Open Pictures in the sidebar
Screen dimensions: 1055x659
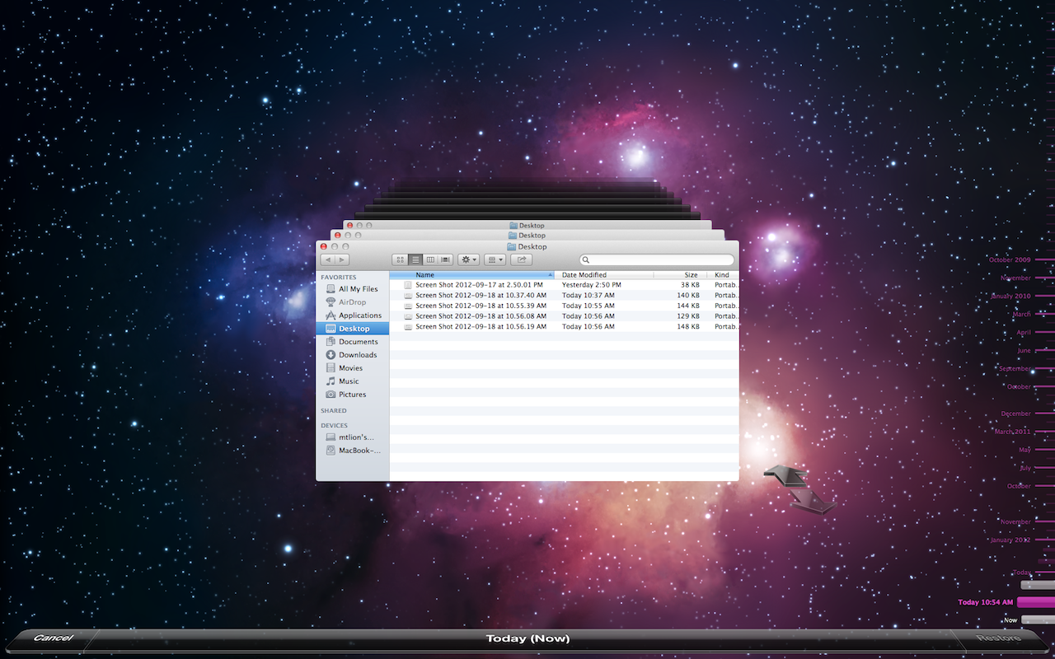(x=352, y=395)
